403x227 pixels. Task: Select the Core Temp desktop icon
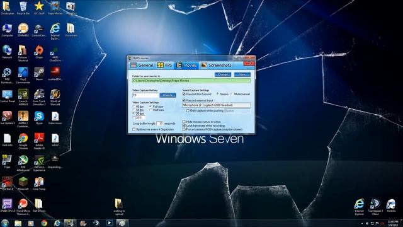(39, 183)
